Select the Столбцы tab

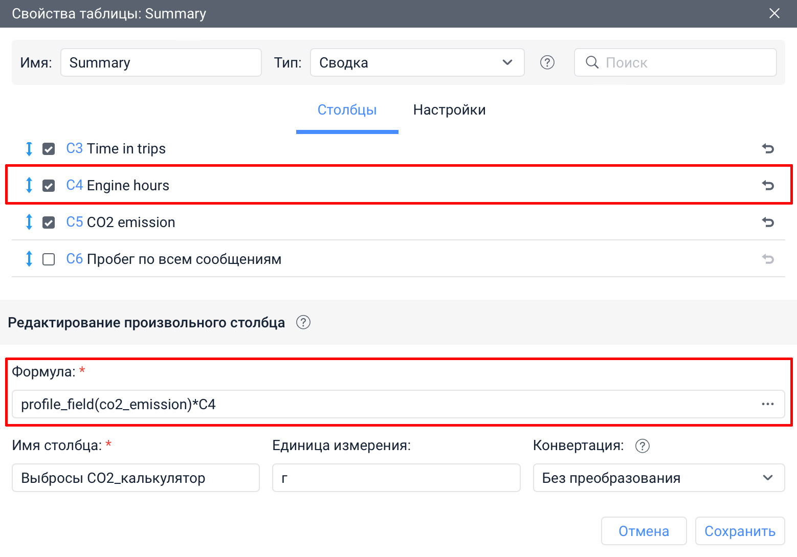point(347,110)
